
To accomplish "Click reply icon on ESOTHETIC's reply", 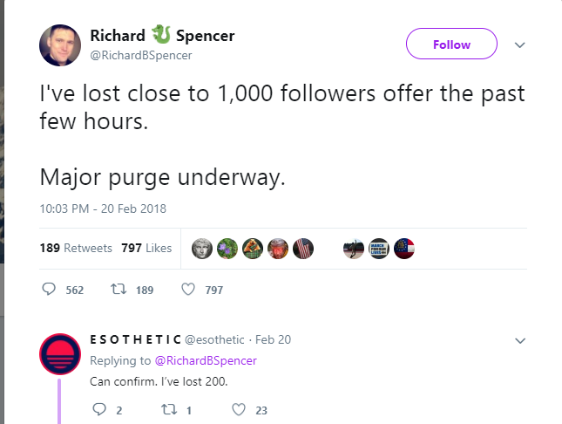I will pos(98,410).
